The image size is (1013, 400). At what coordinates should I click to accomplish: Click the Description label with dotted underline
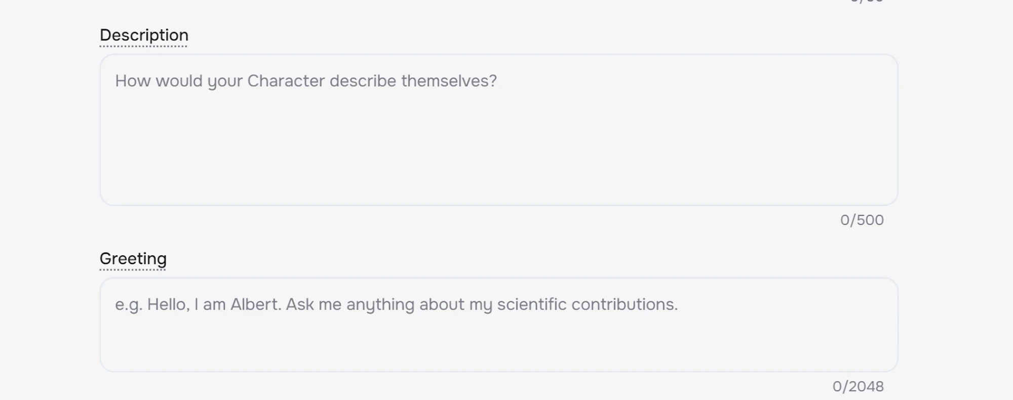point(144,35)
